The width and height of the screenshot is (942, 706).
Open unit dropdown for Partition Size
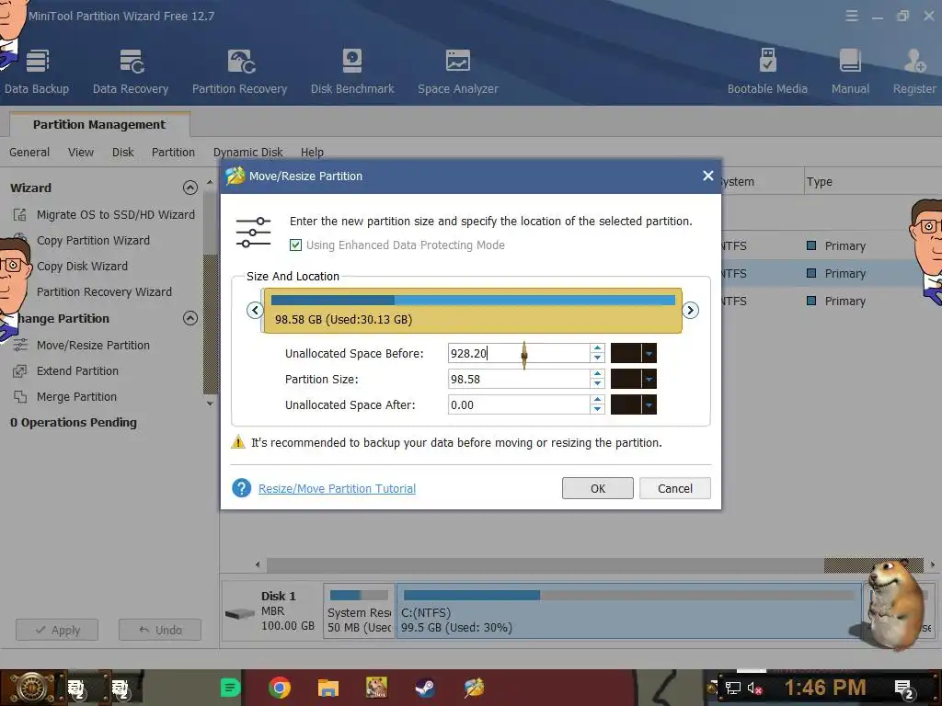pyautogui.click(x=649, y=379)
